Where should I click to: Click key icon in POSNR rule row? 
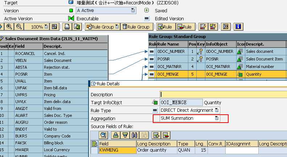tap(200, 59)
